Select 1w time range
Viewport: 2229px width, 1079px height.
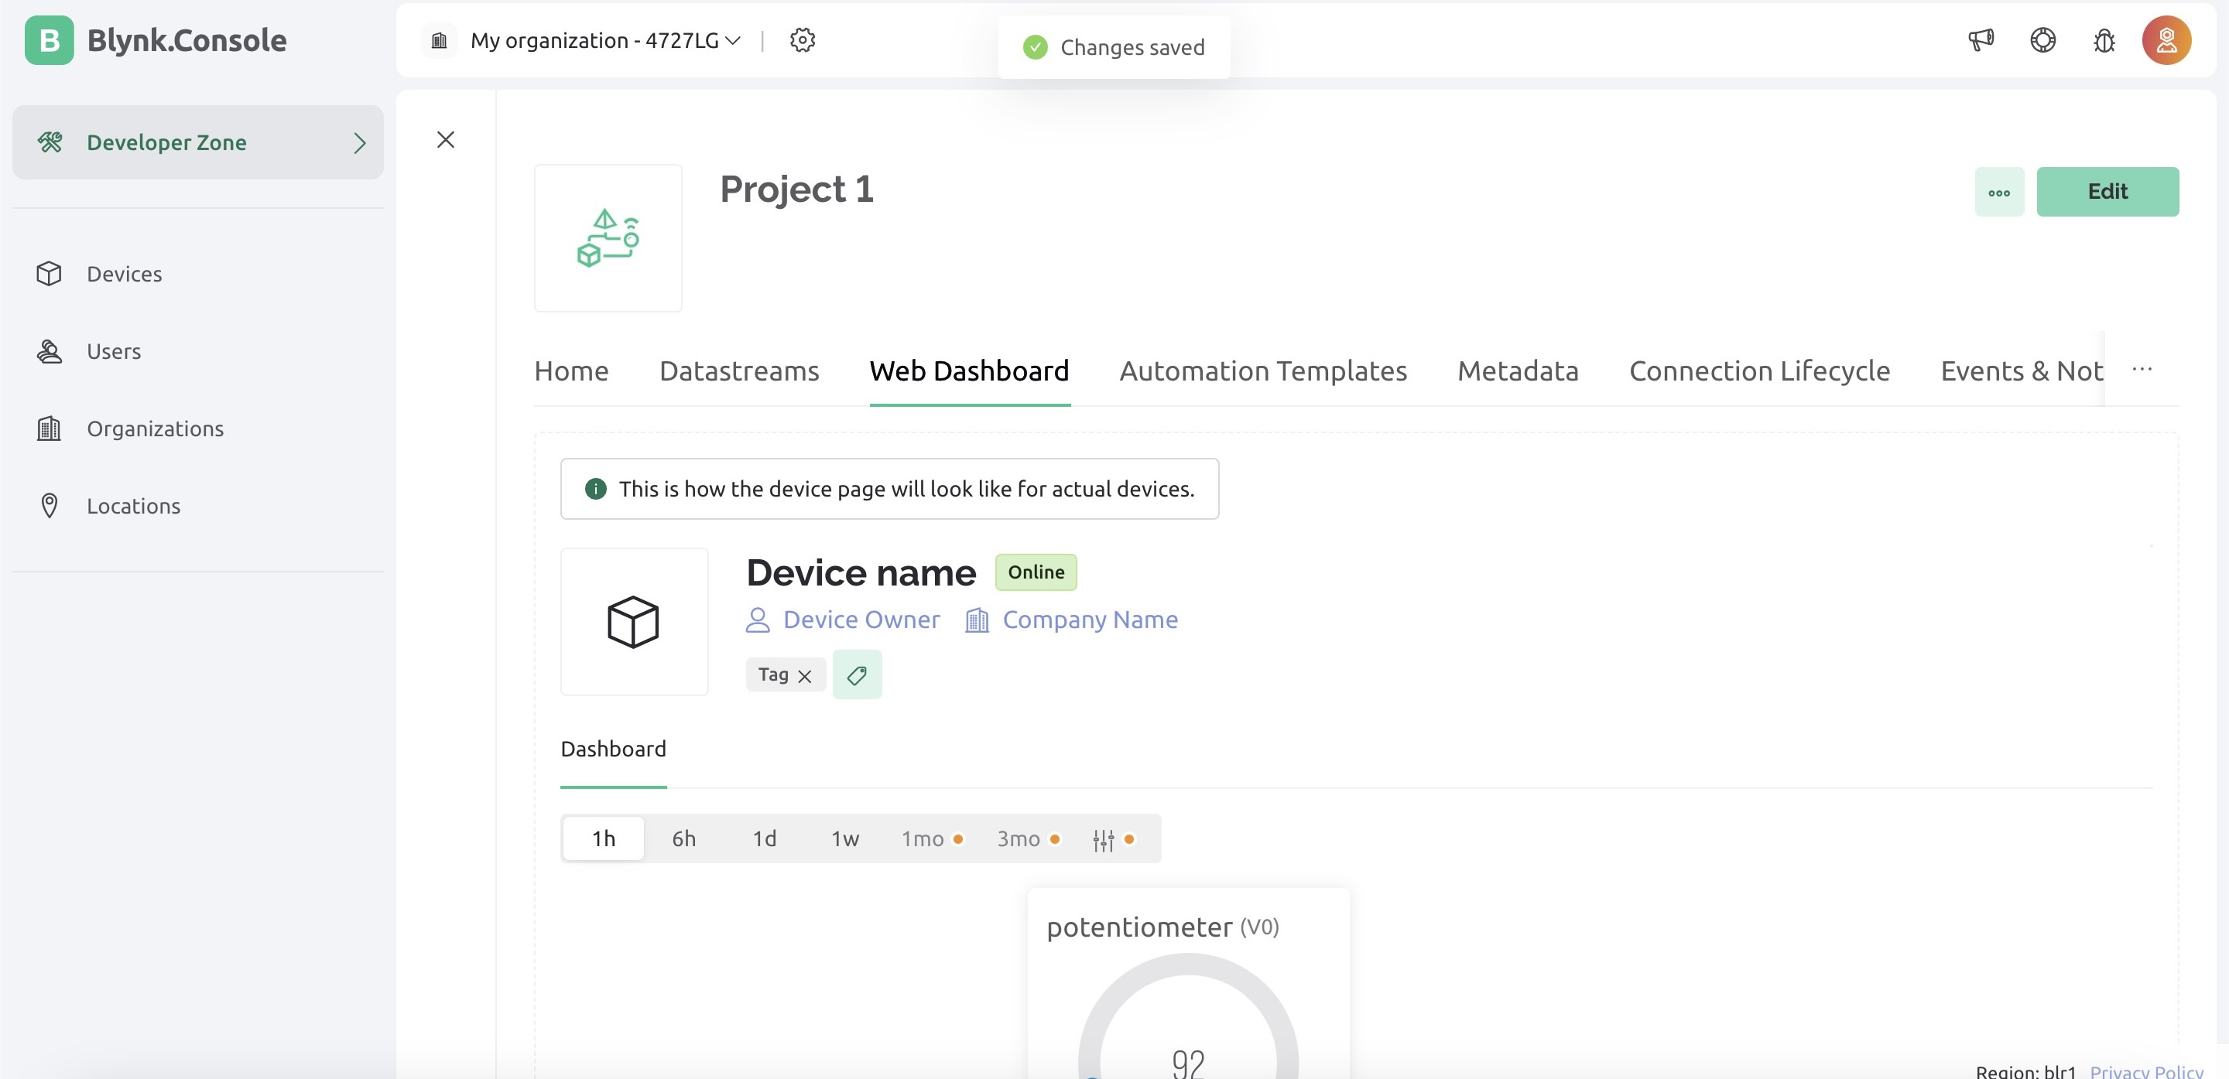click(844, 838)
